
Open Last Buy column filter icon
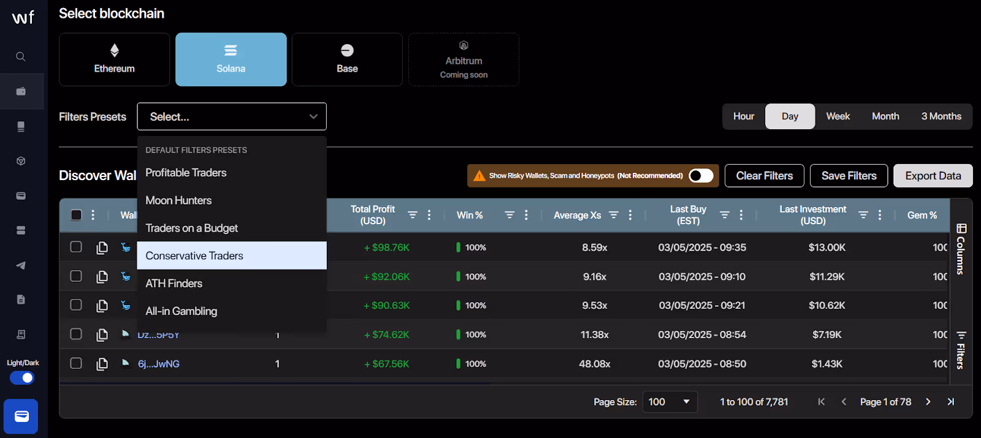point(725,215)
